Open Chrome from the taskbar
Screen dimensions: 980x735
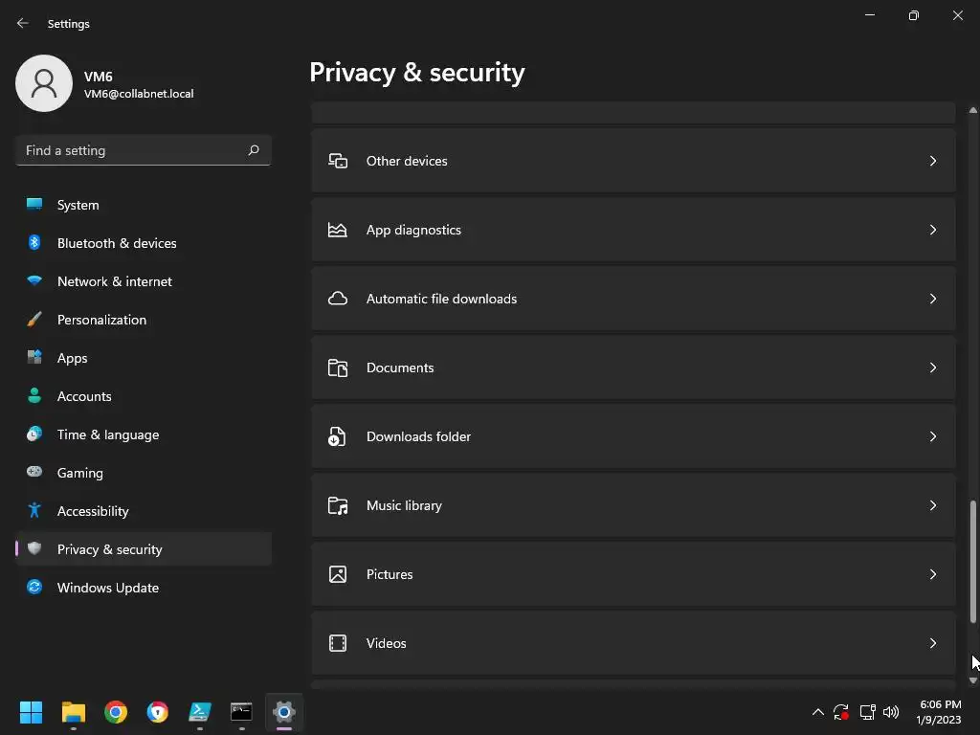coord(116,712)
